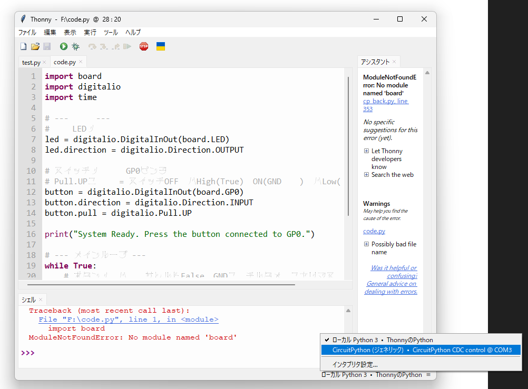Screen dimensions: 528x389
Task: Expand 'Let Thonny developers know'
Action: point(366,151)
